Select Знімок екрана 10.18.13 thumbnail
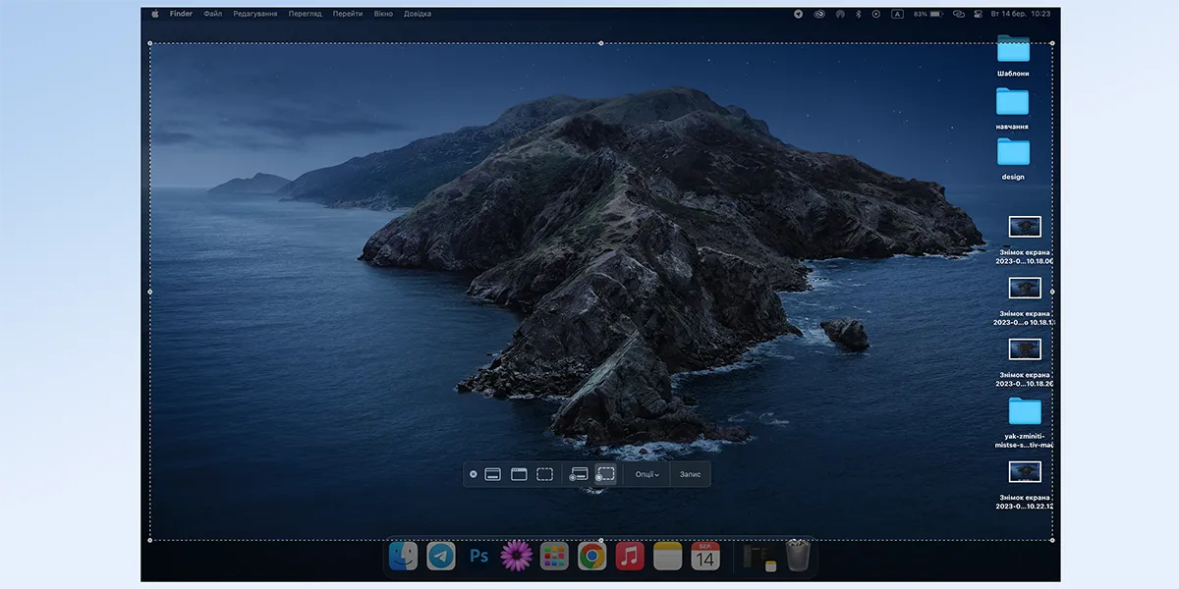 (1025, 288)
